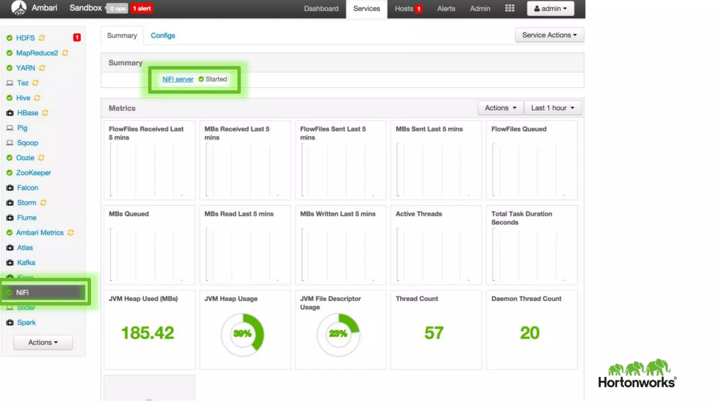
Task: Click the MapReduce2 green status icon
Action: coord(9,53)
